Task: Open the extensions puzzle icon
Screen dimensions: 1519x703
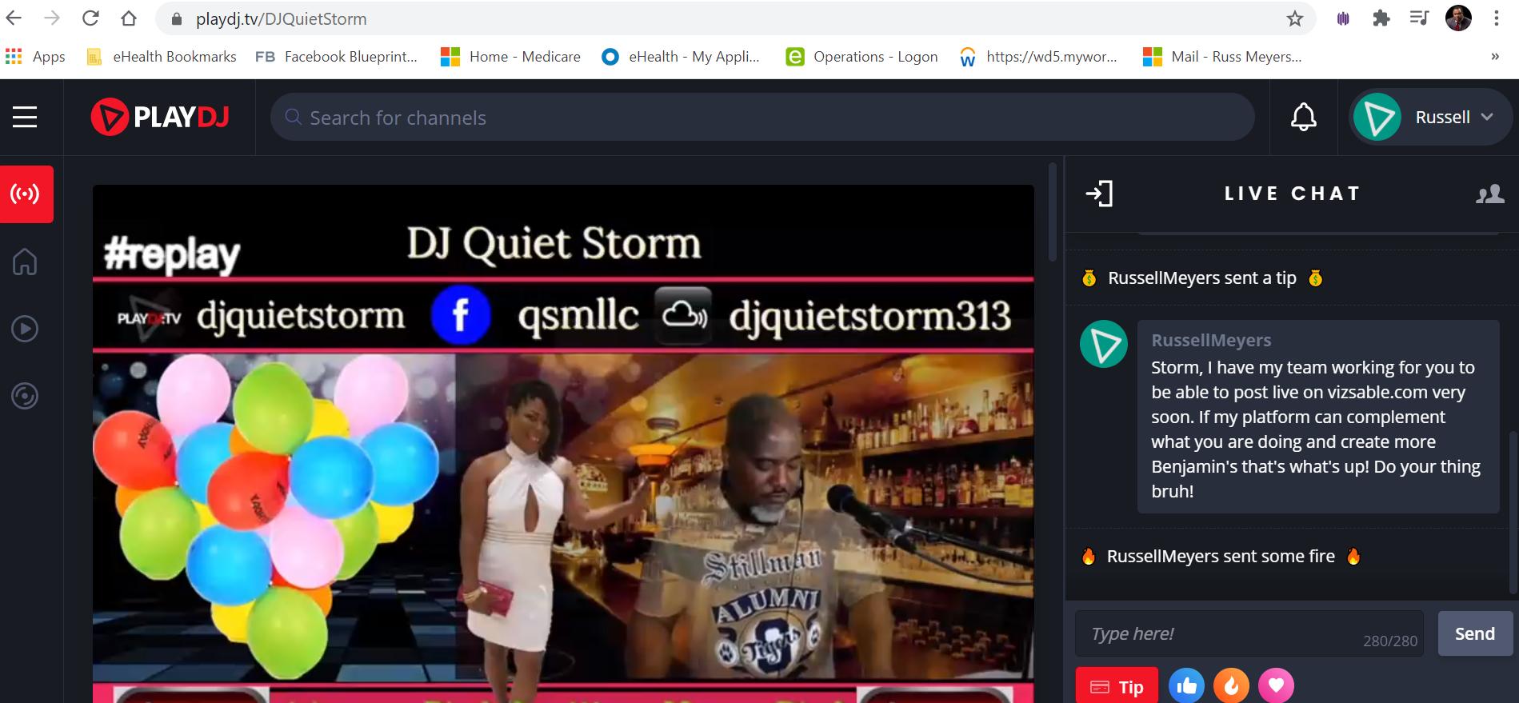Action: click(1381, 18)
